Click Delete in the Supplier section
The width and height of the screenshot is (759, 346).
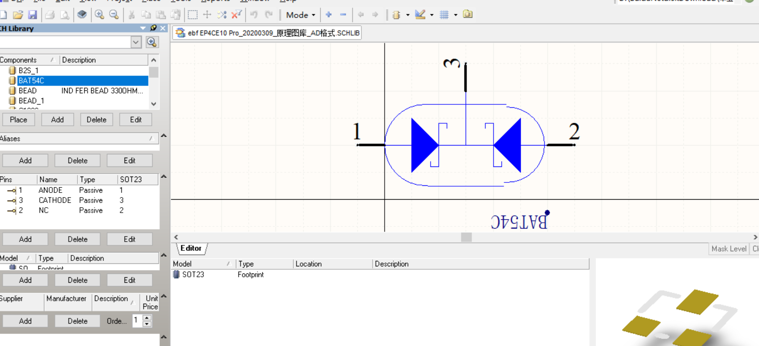click(78, 321)
